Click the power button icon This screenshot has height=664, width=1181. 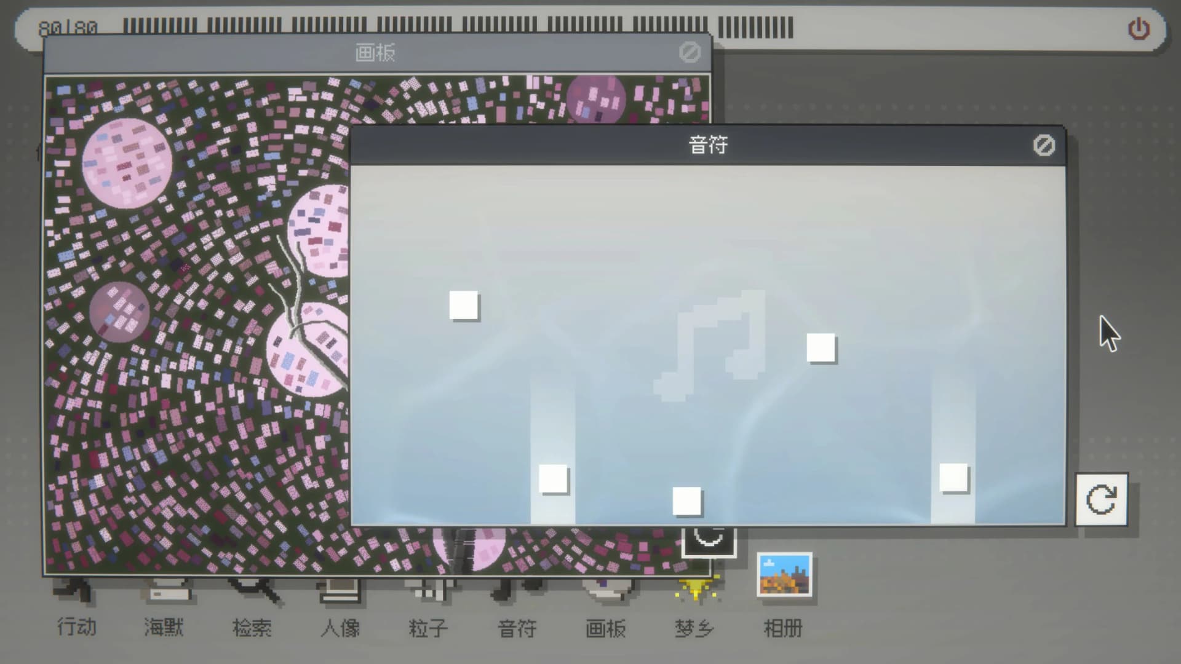coord(1139,29)
